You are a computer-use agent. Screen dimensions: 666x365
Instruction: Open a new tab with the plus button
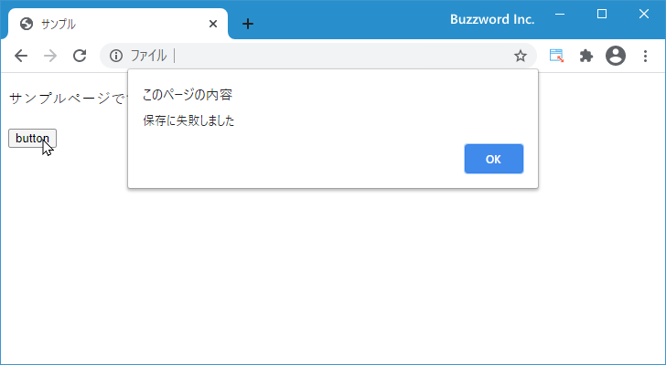(x=248, y=24)
